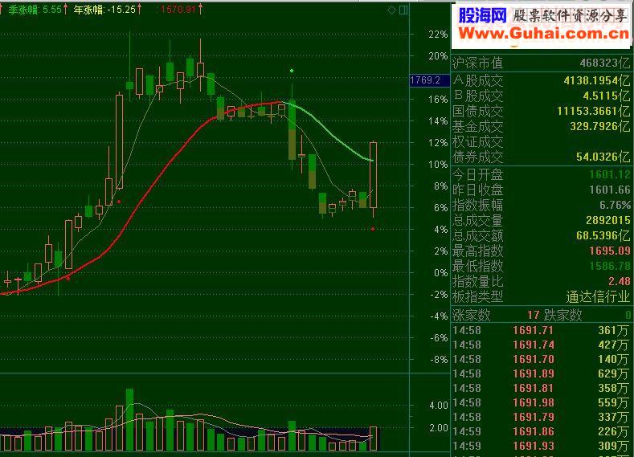Click the 跌家数 label
This screenshot has height=457, width=634.
[562, 315]
